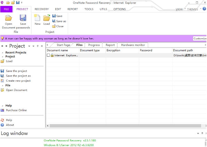The image size is (207, 147).
Task: Click the forward arrow in Project panel
Action: point(6,46)
